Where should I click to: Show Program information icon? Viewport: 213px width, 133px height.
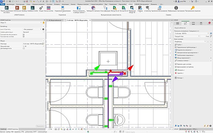tap(176, 8)
